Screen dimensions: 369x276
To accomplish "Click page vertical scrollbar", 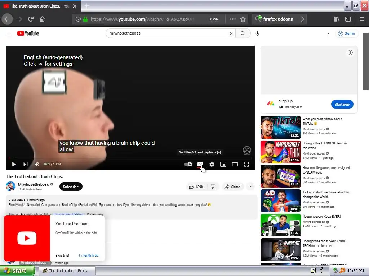I will [366, 61].
